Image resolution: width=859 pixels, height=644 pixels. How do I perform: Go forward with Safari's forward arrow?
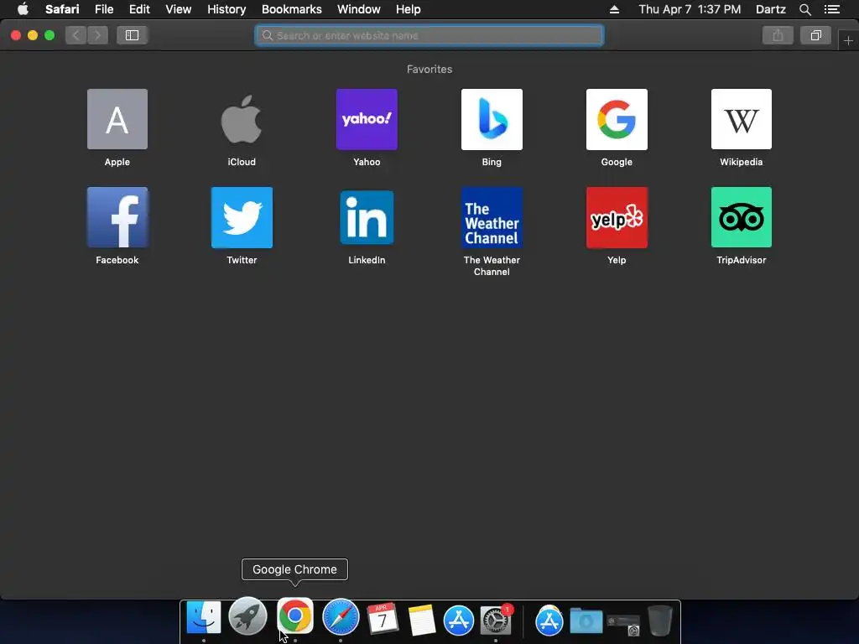[x=97, y=35]
